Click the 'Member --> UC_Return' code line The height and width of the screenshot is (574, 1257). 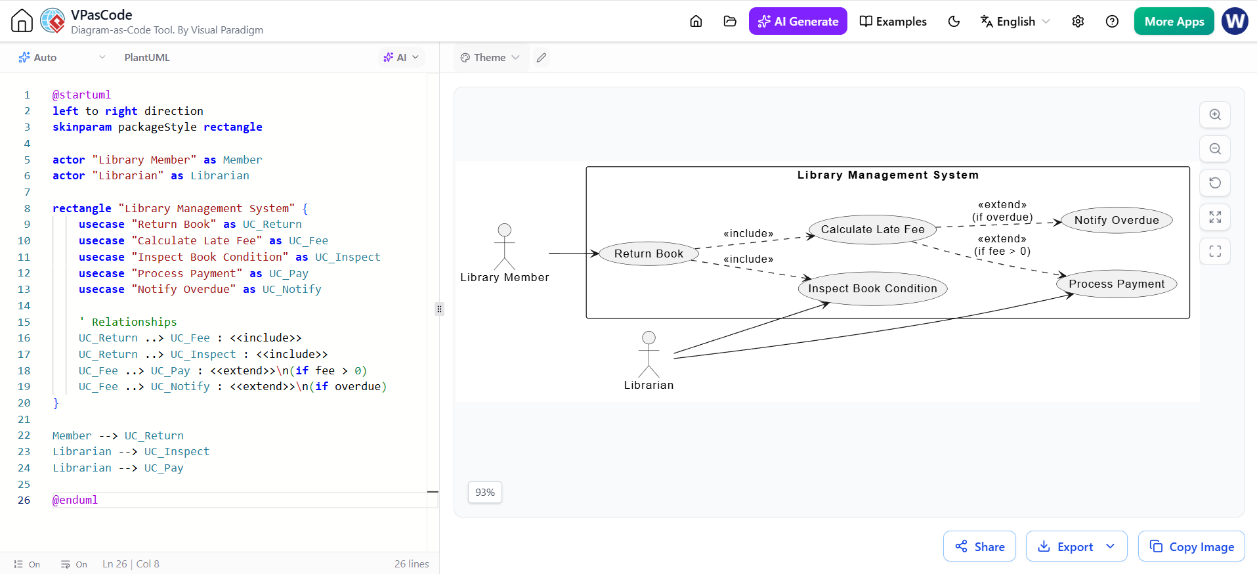coord(118,435)
